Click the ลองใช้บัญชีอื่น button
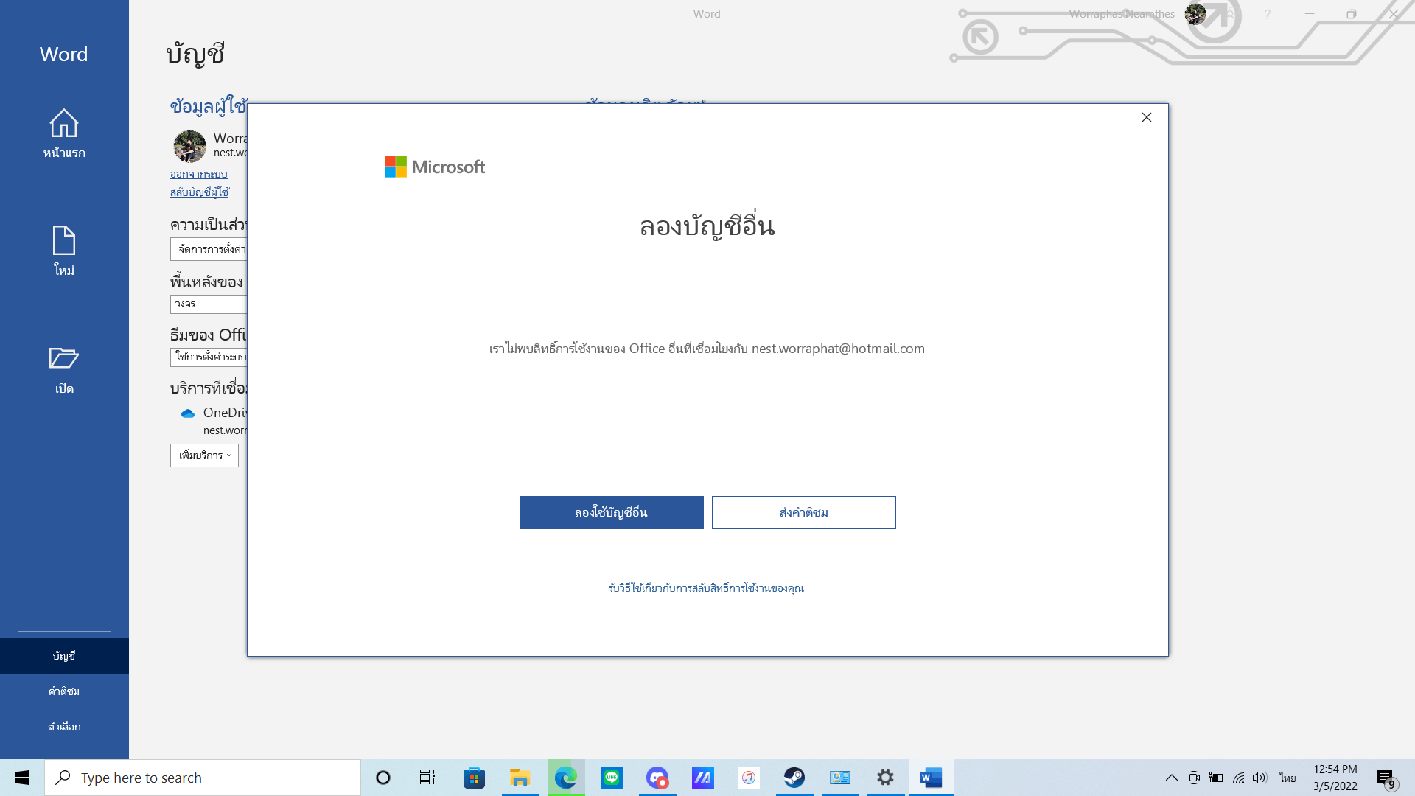Screen dimensions: 1415x796 [611, 512]
